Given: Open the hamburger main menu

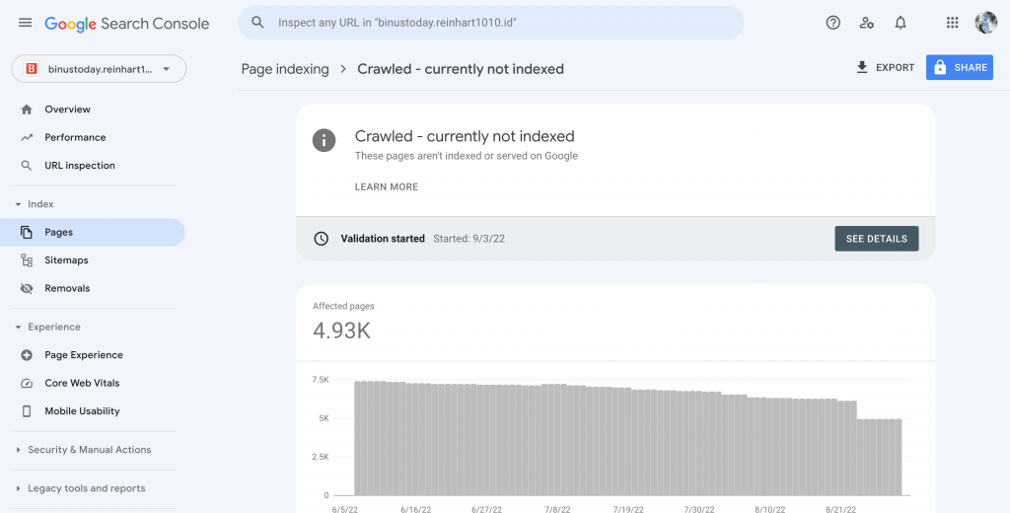Looking at the screenshot, I should [x=25, y=23].
